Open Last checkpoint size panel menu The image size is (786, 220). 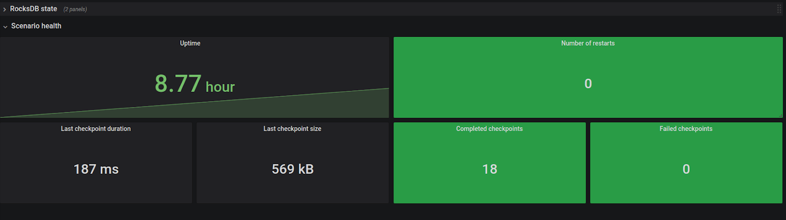(x=292, y=129)
